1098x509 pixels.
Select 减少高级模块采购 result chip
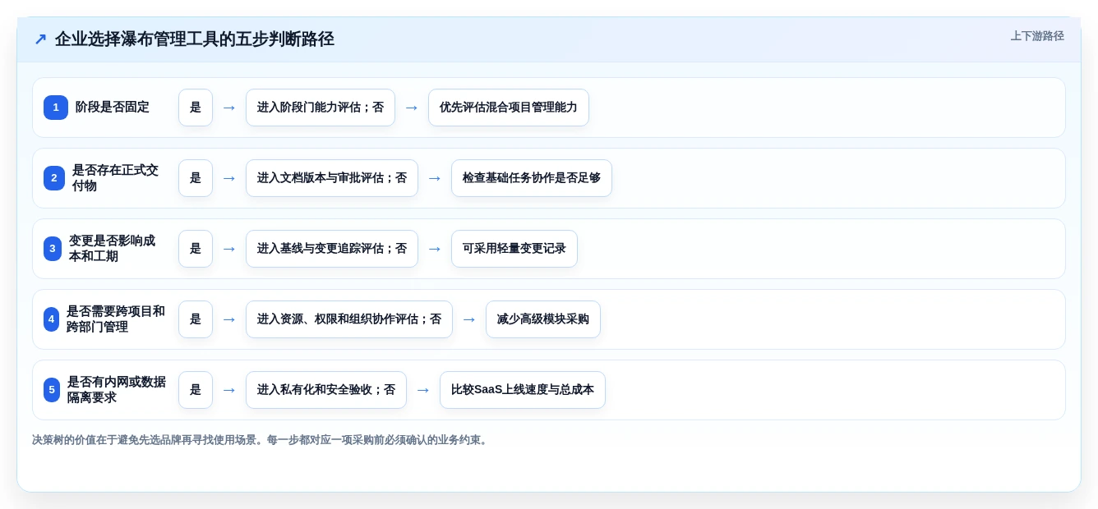pos(543,319)
